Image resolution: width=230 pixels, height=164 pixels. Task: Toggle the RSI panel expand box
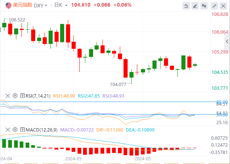pyautogui.click(x=22, y=96)
